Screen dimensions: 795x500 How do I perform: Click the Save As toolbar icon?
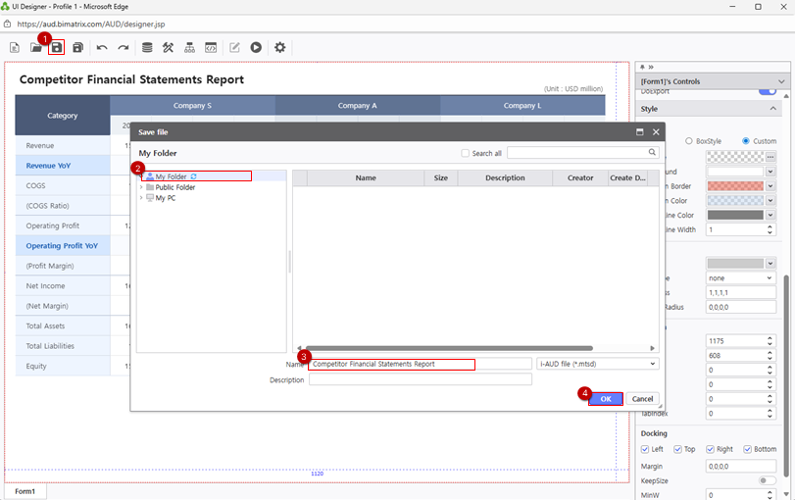77,47
